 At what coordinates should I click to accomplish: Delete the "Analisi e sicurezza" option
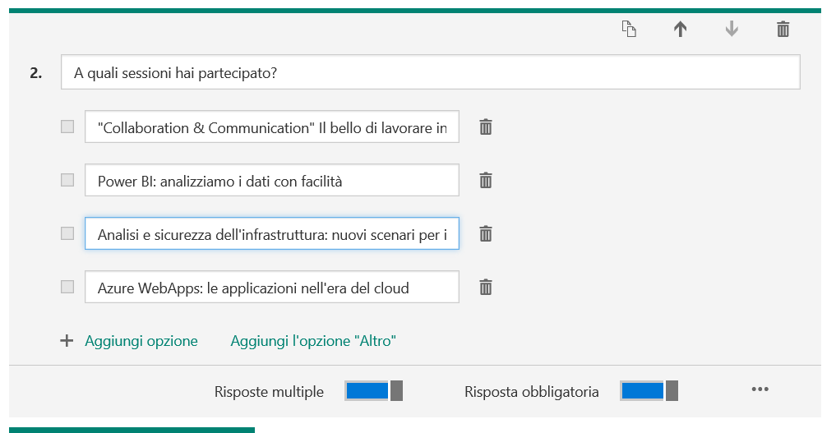pos(486,234)
